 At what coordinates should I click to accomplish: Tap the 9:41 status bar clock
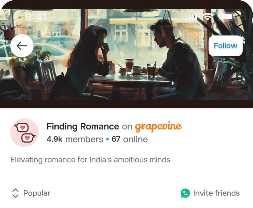click(x=36, y=17)
